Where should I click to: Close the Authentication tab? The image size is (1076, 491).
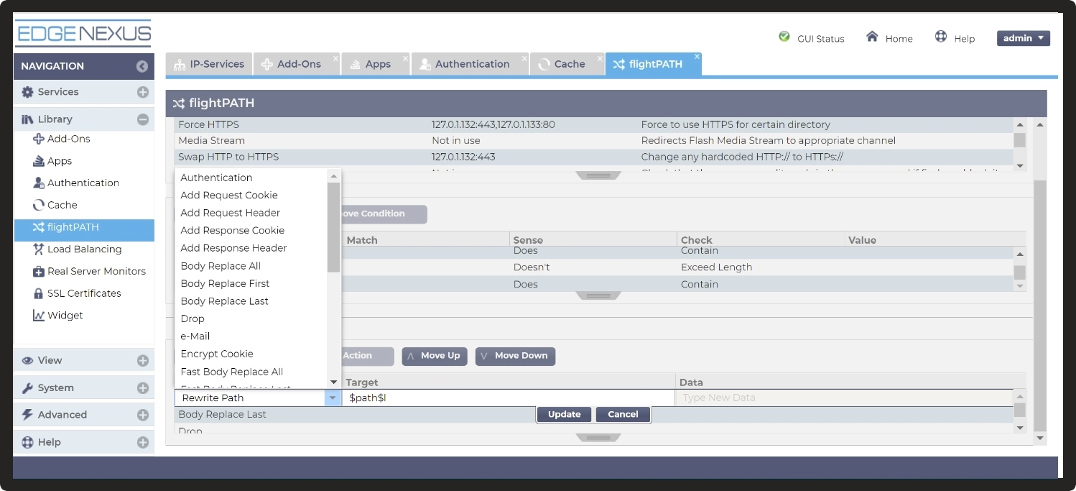coord(524,58)
